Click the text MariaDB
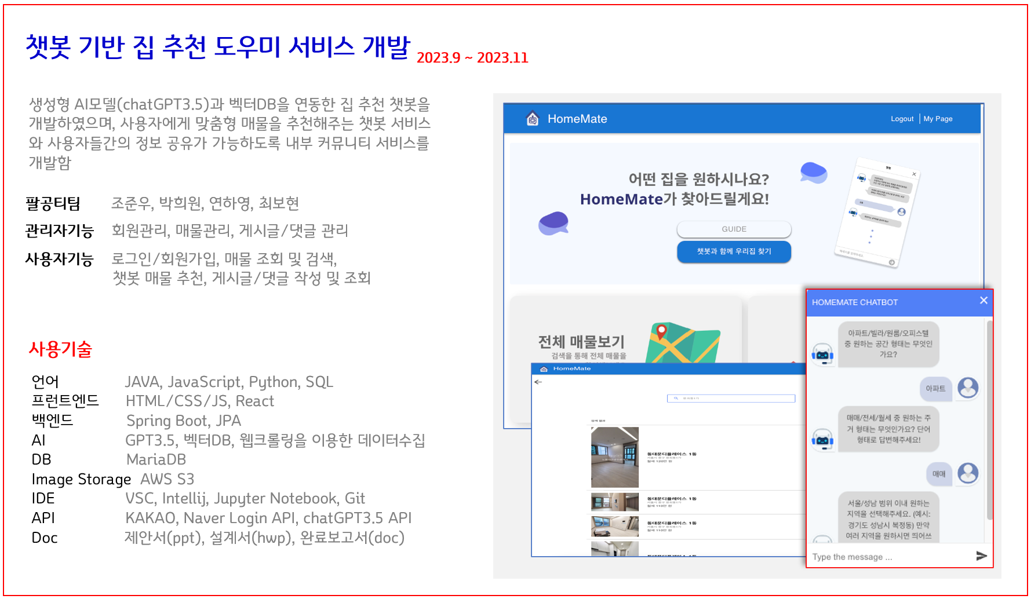 click(156, 459)
